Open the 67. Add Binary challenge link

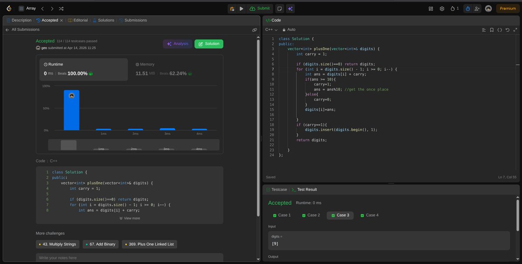tap(100, 244)
